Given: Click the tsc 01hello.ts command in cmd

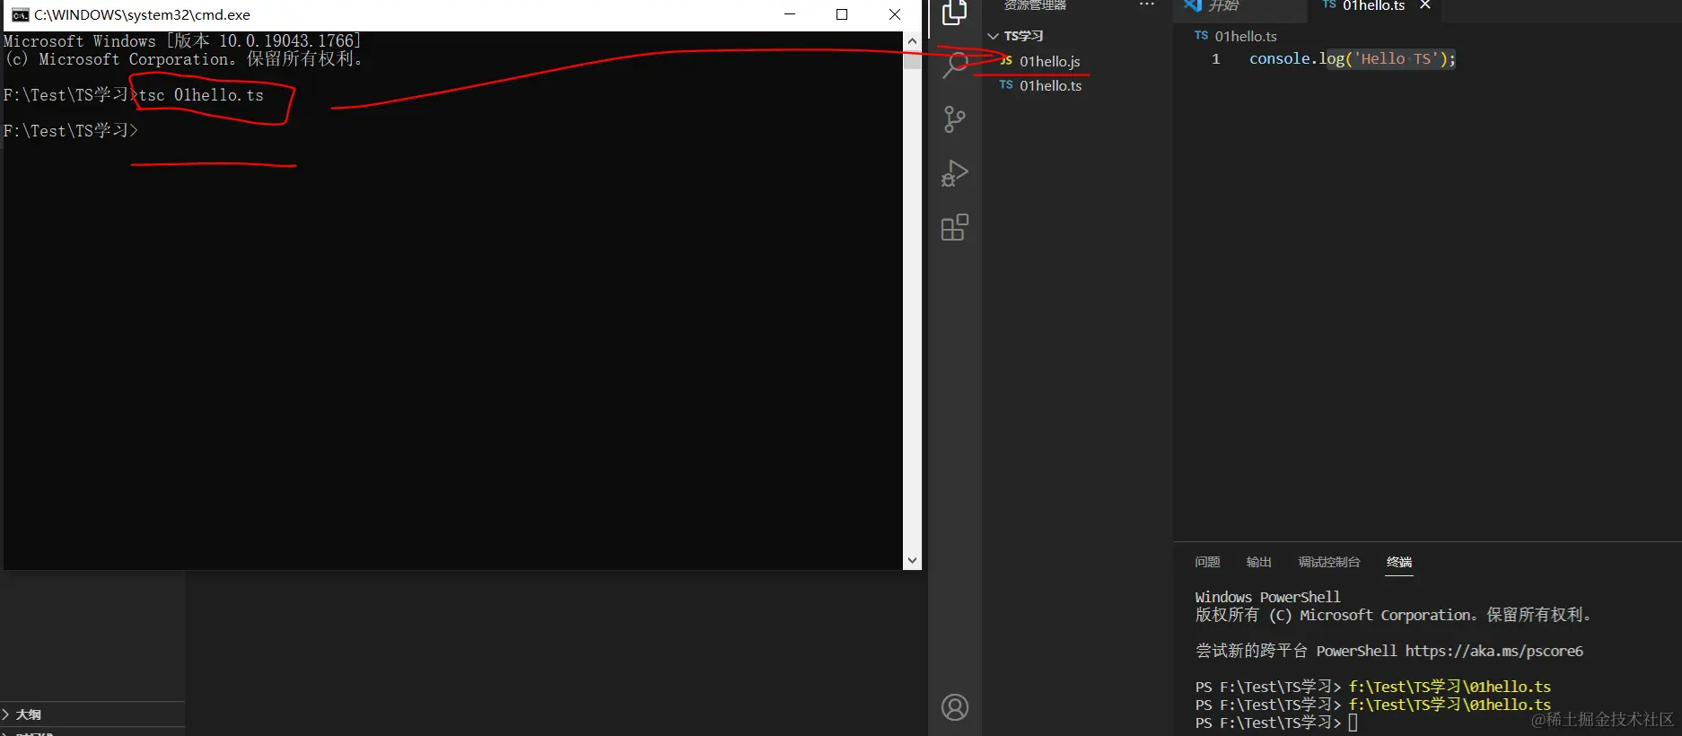Looking at the screenshot, I should point(201,95).
